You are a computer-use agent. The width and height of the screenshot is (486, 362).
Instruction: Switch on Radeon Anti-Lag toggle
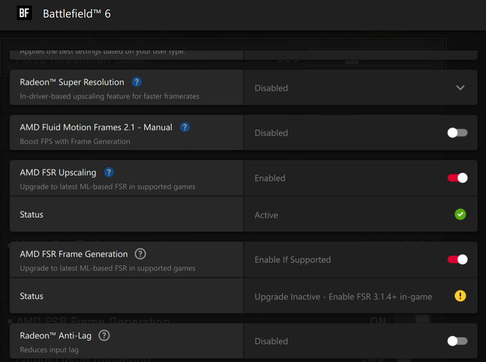(457, 341)
